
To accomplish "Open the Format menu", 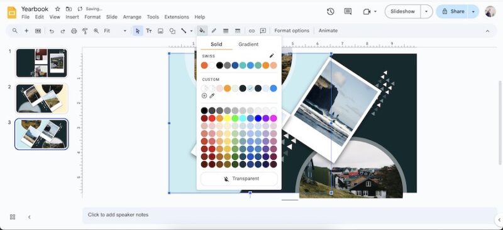I will click(92, 17).
